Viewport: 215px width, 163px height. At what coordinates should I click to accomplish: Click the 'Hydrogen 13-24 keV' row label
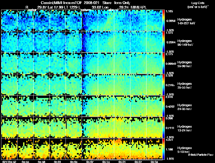(x=185, y=128)
